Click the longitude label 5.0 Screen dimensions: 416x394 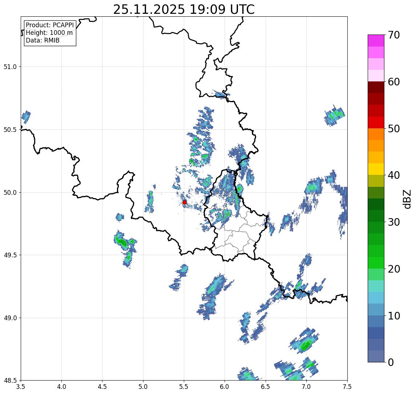coord(143,387)
